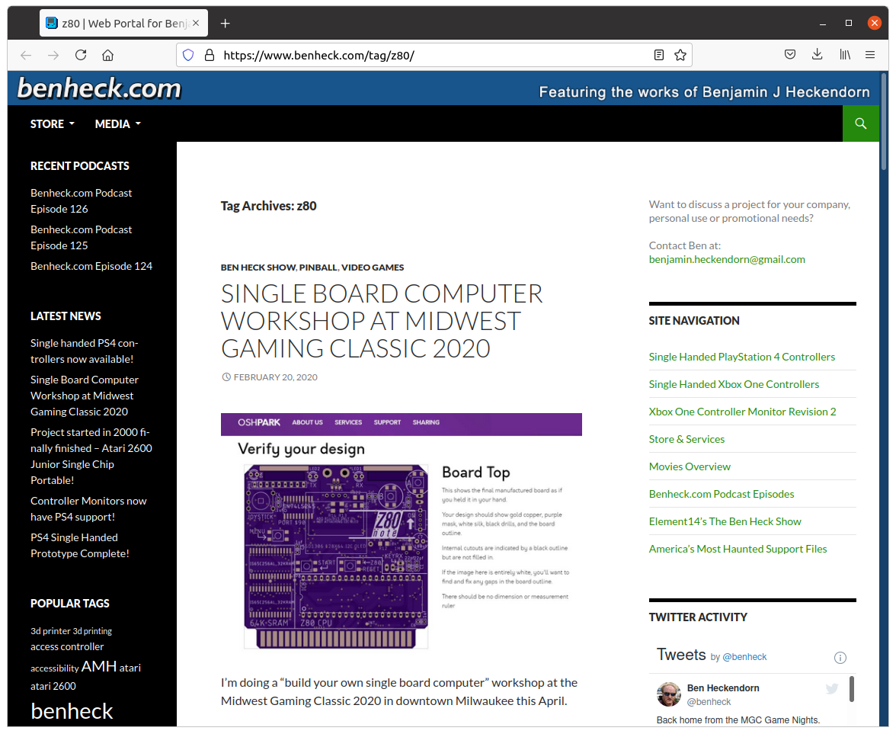
Task: Open Benheck.com Podcast Episodes navigation link
Action: [x=721, y=494]
